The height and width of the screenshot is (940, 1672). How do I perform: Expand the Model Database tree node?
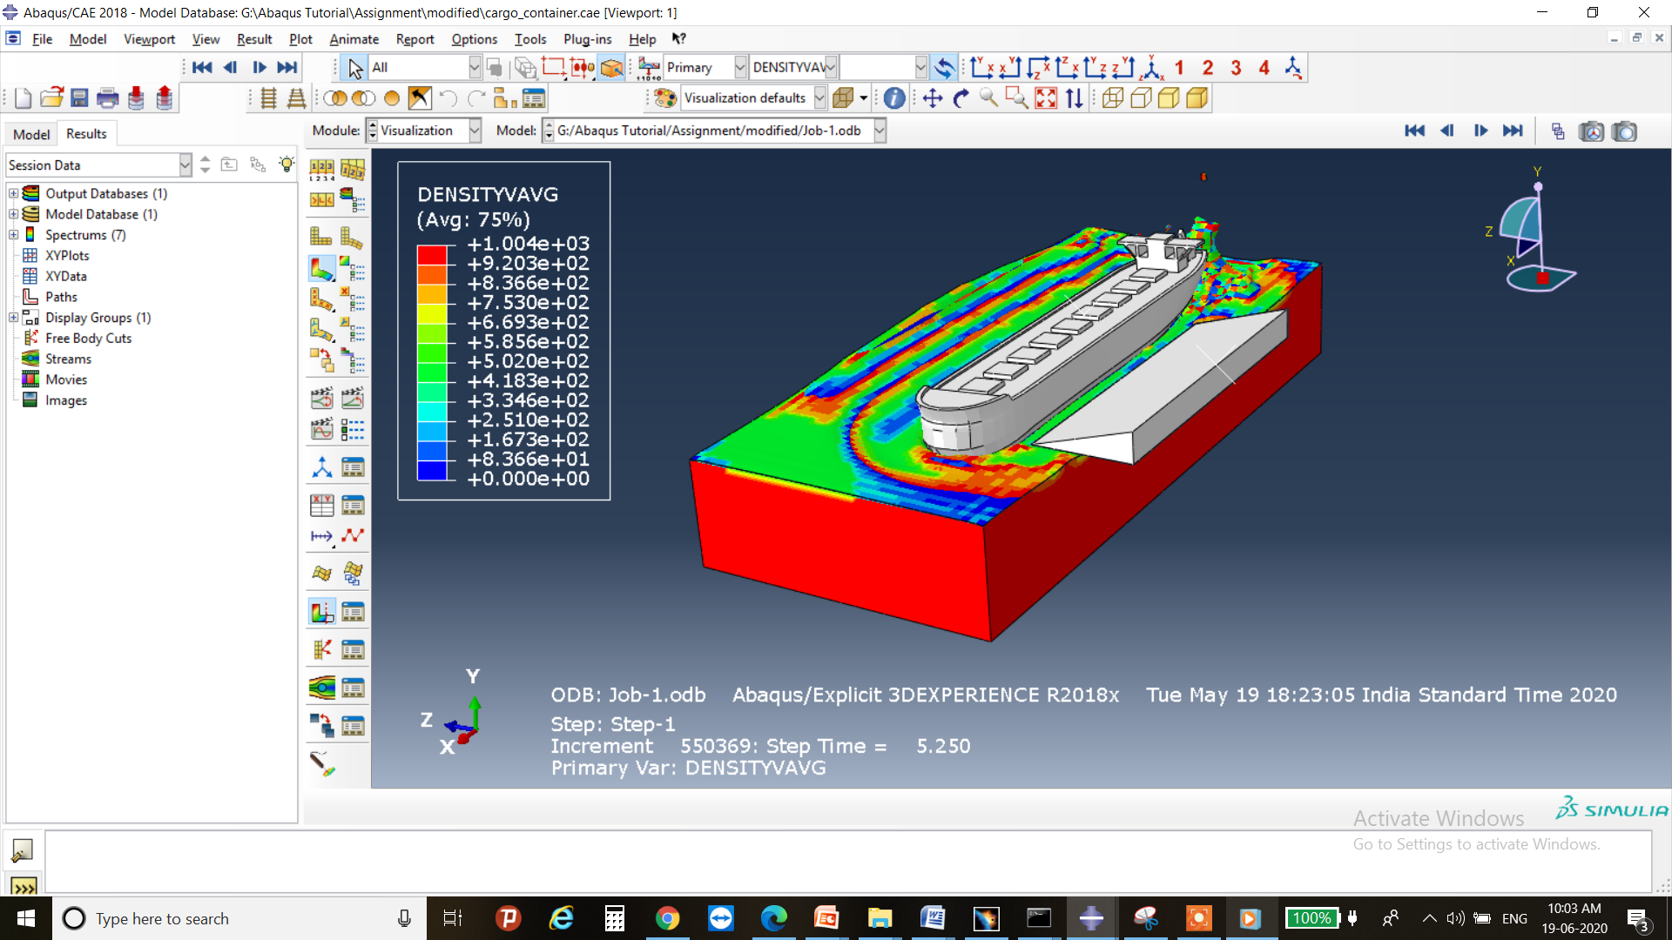[x=13, y=214]
